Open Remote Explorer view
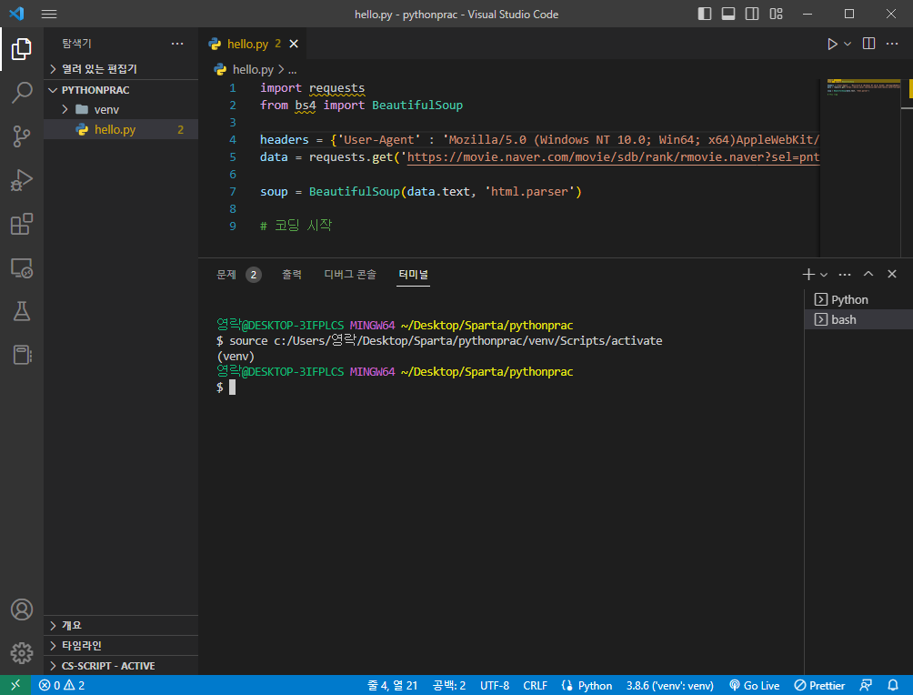 pyautogui.click(x=22, y=268)
